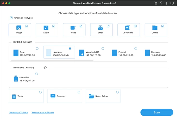177x120 pixels.
Task: Click the hard disk drives horizontal scrollbar
Action: coord(52,60)
